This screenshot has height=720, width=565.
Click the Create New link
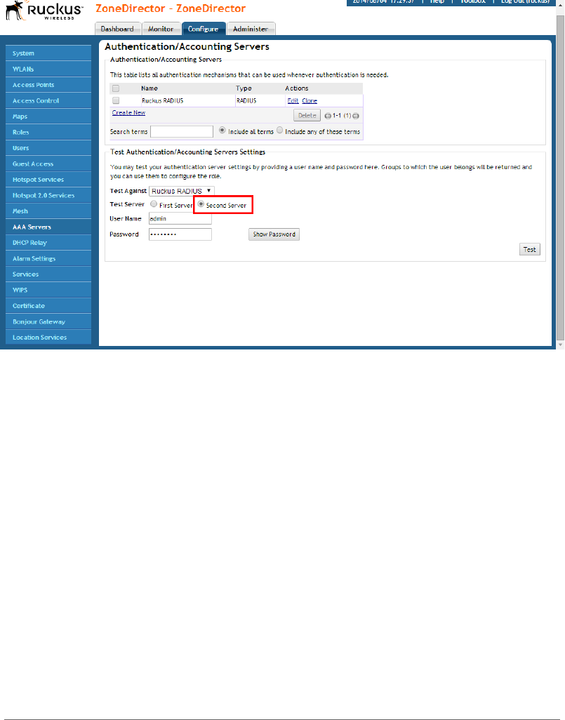[128, 112]
